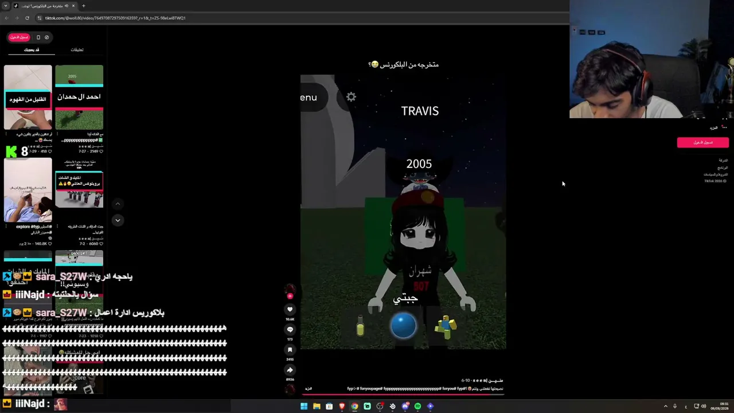Open the الشركة (company) footer link
734x413 pixels.
[x=723, y=161]
